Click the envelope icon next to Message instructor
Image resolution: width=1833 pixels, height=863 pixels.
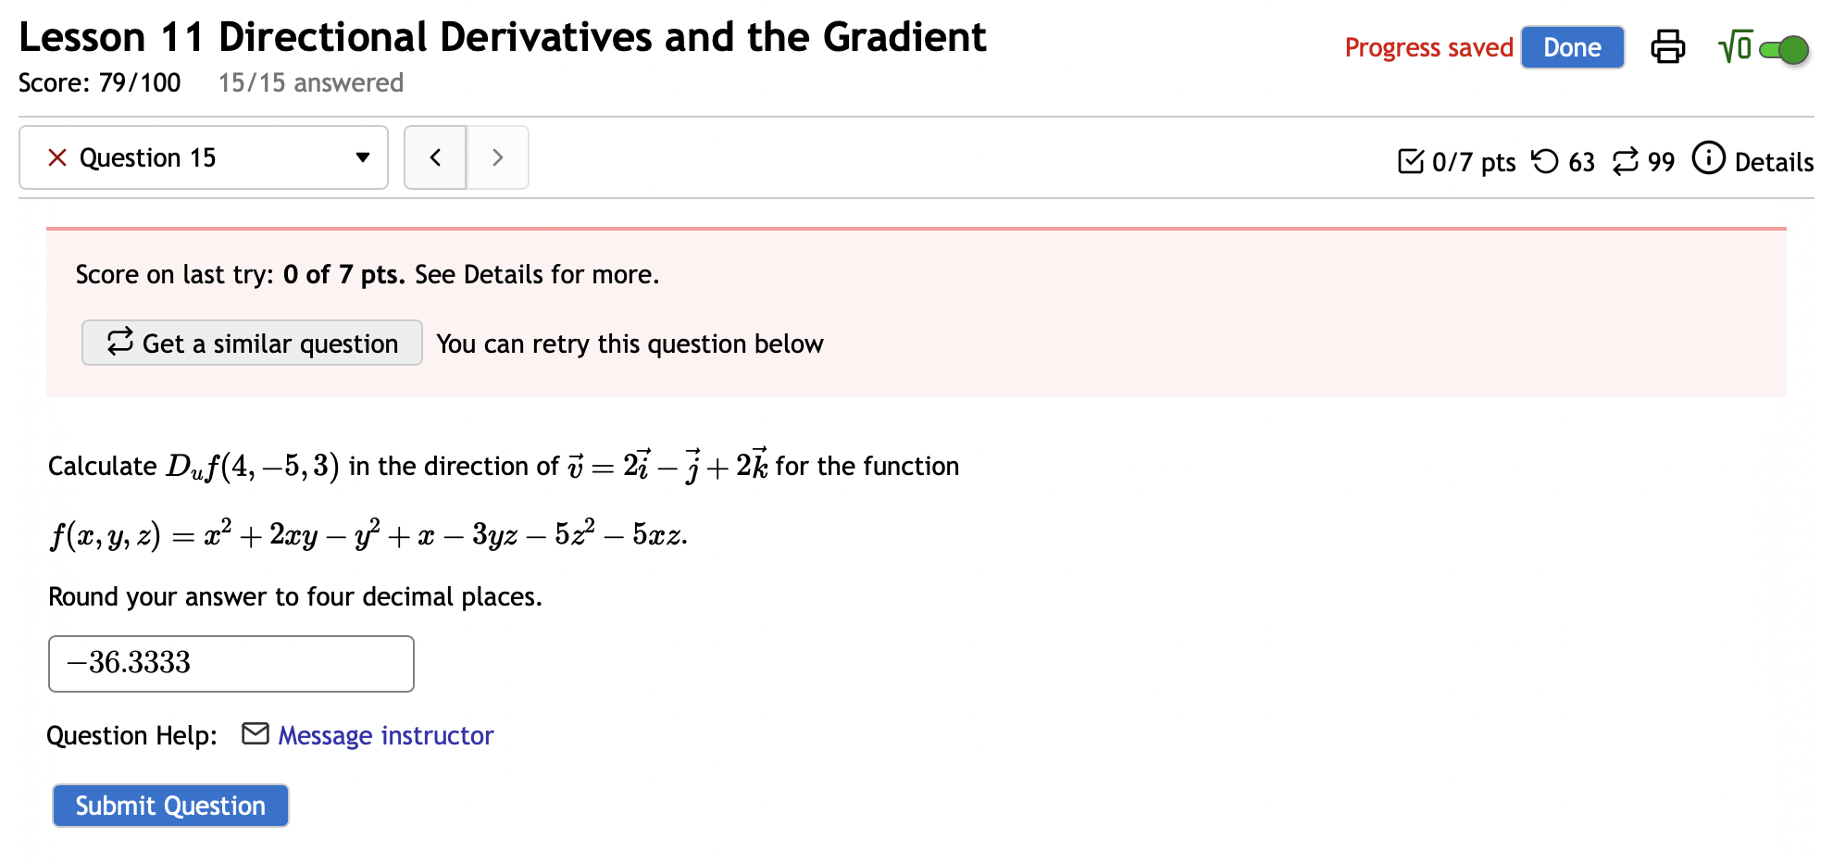coord(255,734)
